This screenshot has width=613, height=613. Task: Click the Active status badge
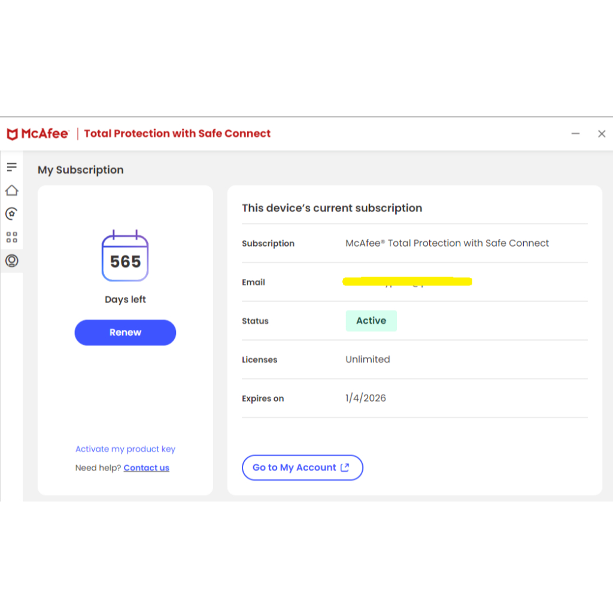click(x=371, y=320)
